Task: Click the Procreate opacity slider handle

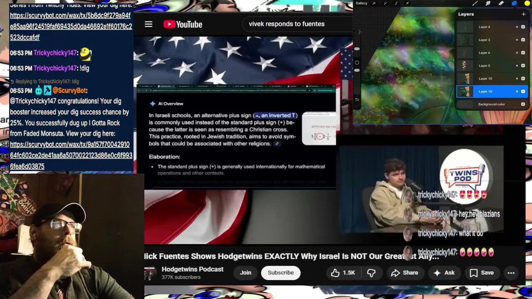Action: (357, 71)
